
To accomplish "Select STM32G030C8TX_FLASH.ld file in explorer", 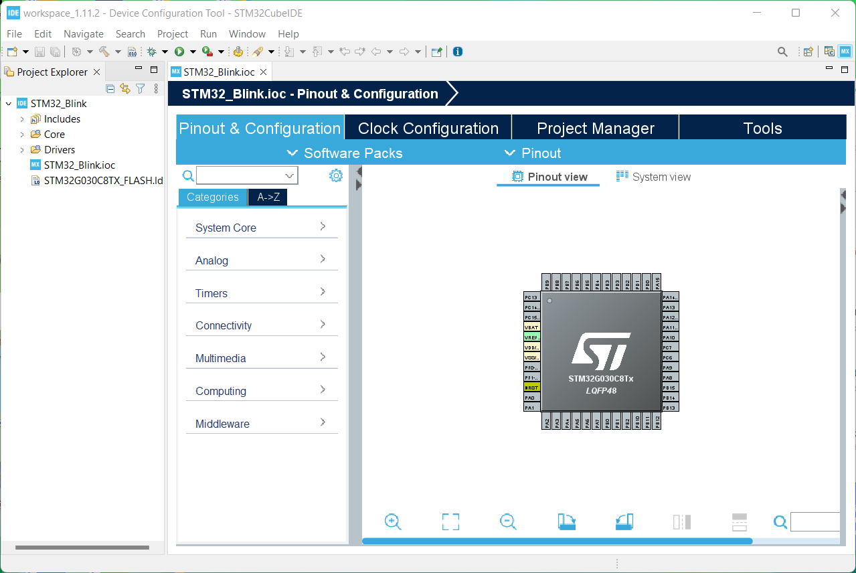I will coord(97,180).
